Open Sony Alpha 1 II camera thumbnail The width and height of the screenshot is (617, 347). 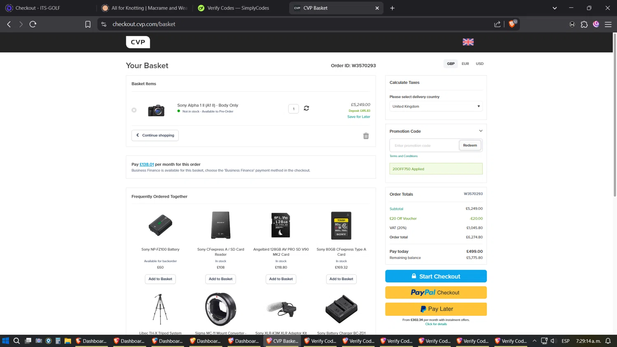[156, 110]
